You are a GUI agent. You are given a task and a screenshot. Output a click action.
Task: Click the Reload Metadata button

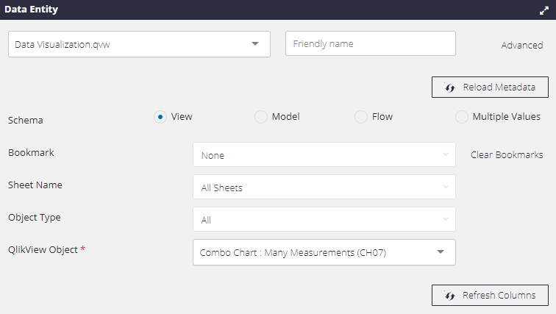[x=490, y=88]
